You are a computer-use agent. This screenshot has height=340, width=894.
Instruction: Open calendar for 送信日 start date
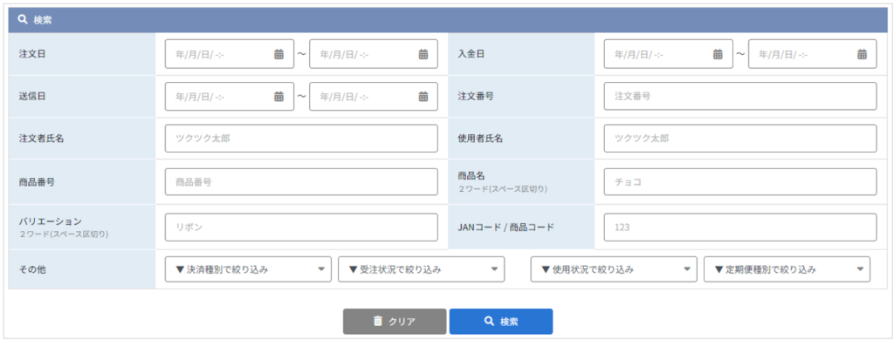coord(279,96)
